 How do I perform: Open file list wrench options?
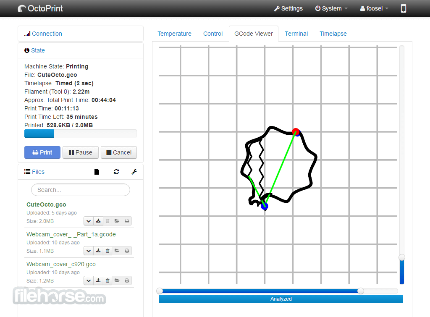tap(134, 172)
